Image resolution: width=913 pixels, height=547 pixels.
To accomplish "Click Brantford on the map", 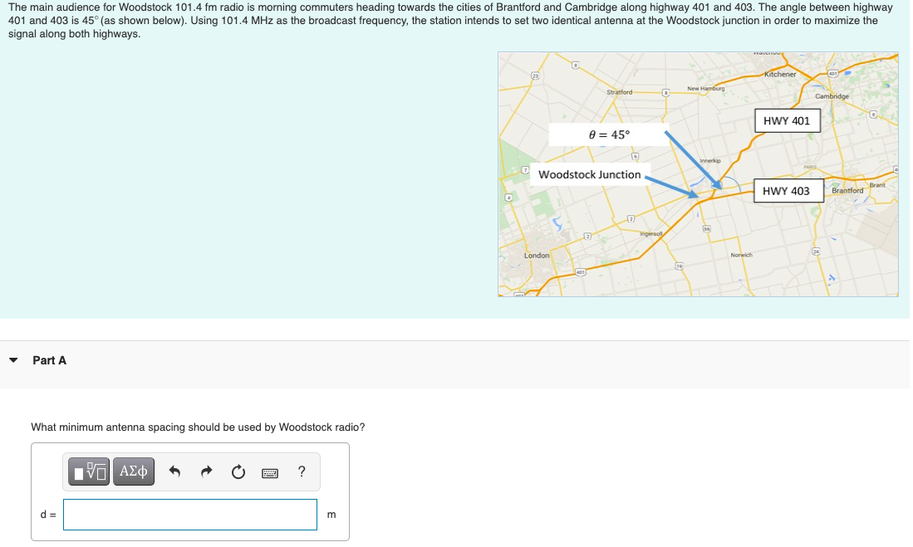I will [x=847, y=190].
